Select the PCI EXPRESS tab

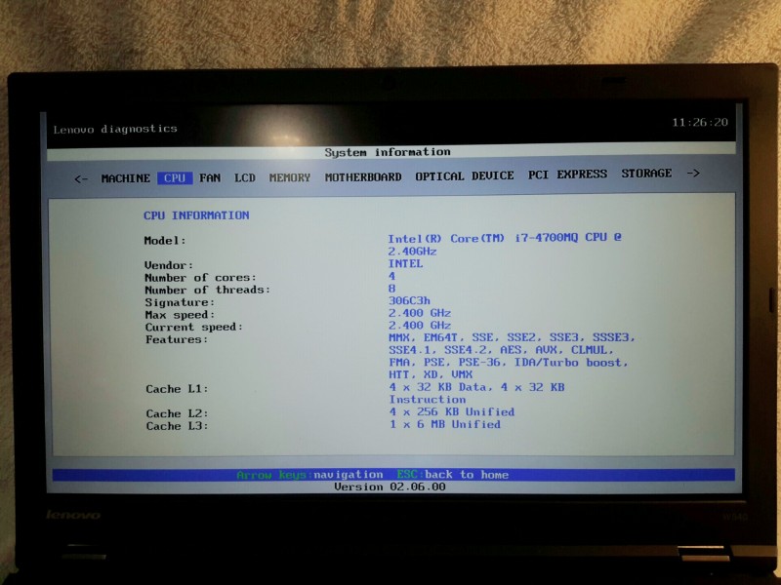567,175
